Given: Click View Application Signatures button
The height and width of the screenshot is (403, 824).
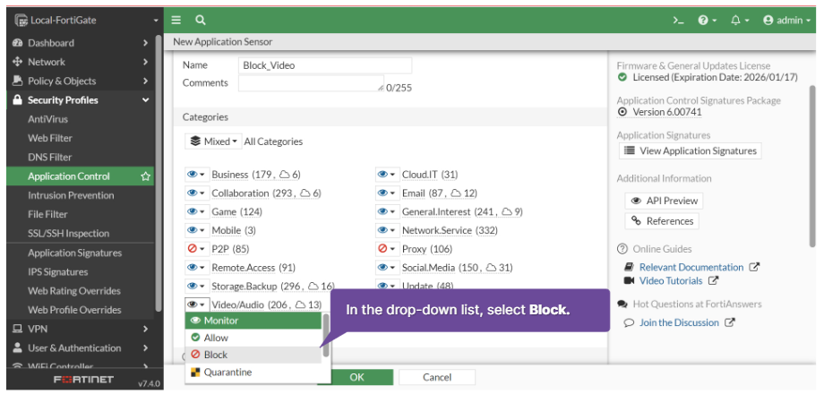Looking at the screenshot, I should click(690, 150).
